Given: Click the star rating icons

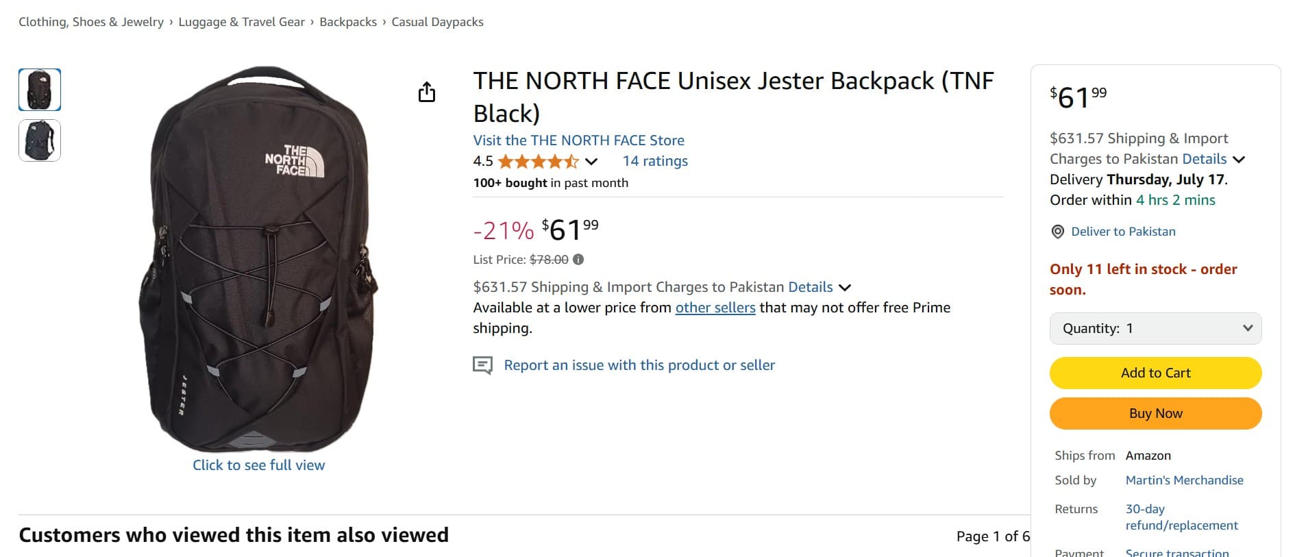Looking at the screenshot, I should (538, 162).
